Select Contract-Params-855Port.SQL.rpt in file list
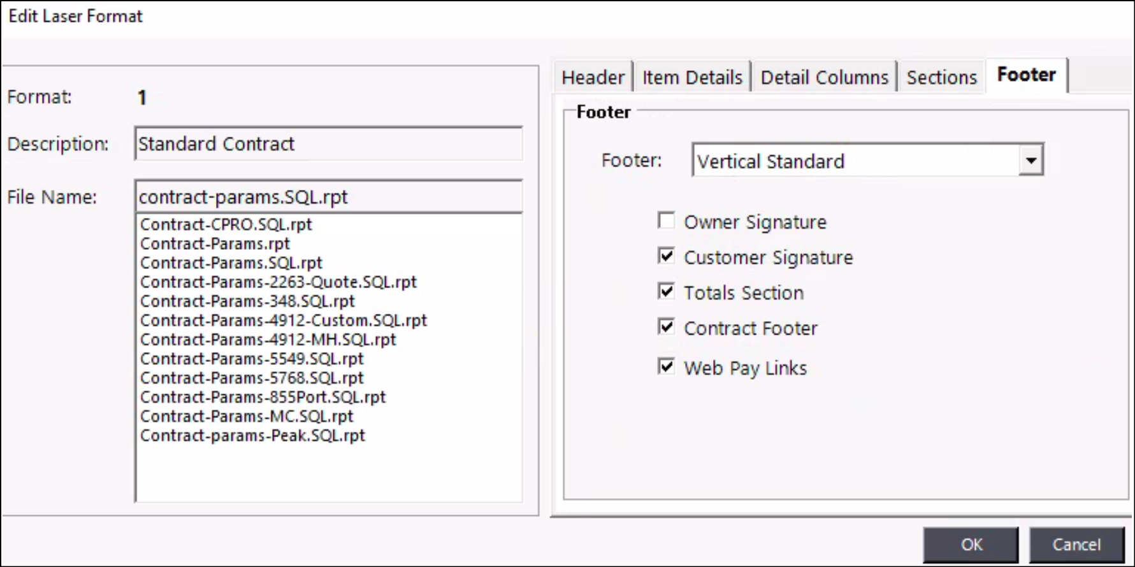This screenshot has width=1135, height=567. [263, 398]
